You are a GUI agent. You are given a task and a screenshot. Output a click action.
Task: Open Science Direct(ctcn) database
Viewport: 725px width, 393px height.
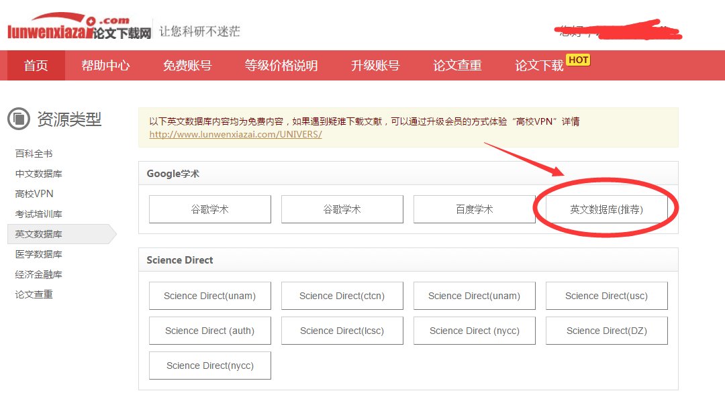342,296
